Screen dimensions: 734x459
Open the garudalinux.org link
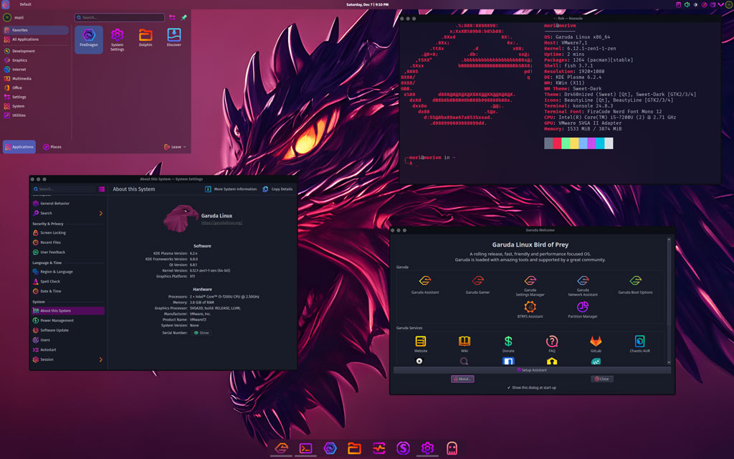click(221, 223)
